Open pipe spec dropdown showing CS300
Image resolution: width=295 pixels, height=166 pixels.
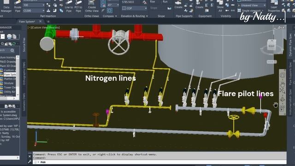[x=34, y=11]
